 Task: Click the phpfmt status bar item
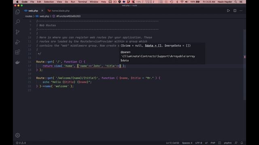click(x=227, y=143)
